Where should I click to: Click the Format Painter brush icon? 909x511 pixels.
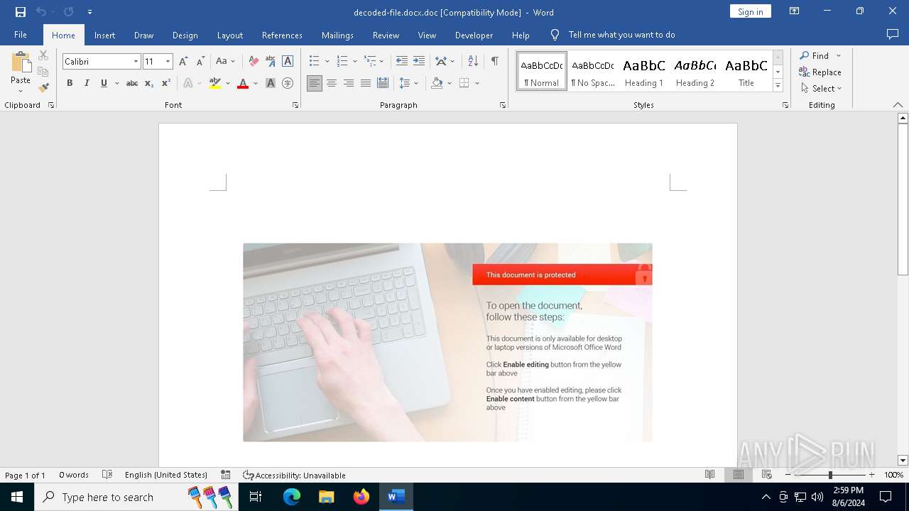43,88
